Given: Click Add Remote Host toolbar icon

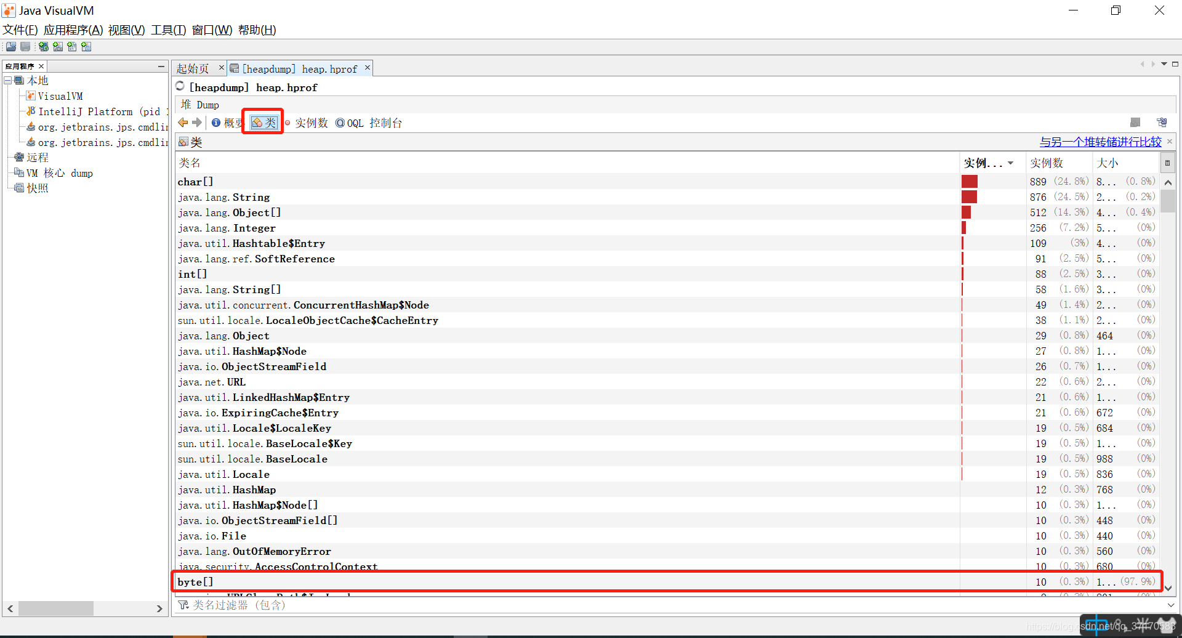Looking at the screenshot, I should (x=44, y=47).
